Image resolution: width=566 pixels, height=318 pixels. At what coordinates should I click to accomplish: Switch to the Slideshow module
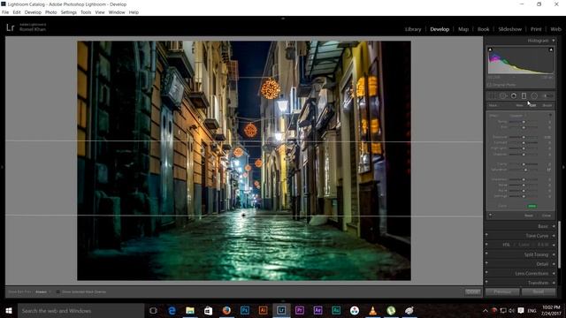[x=509, y=29]
